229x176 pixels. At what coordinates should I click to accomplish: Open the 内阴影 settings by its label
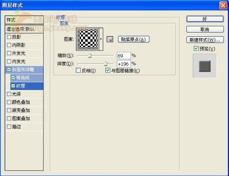point(19,45)
